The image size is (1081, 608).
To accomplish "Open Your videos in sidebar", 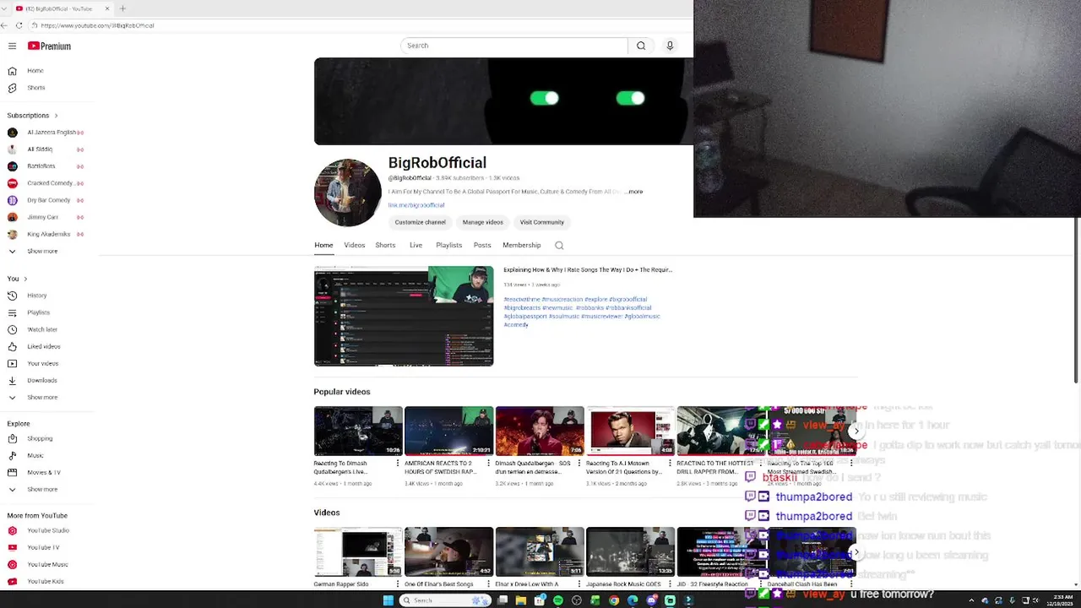I will [x=42, y=363].
